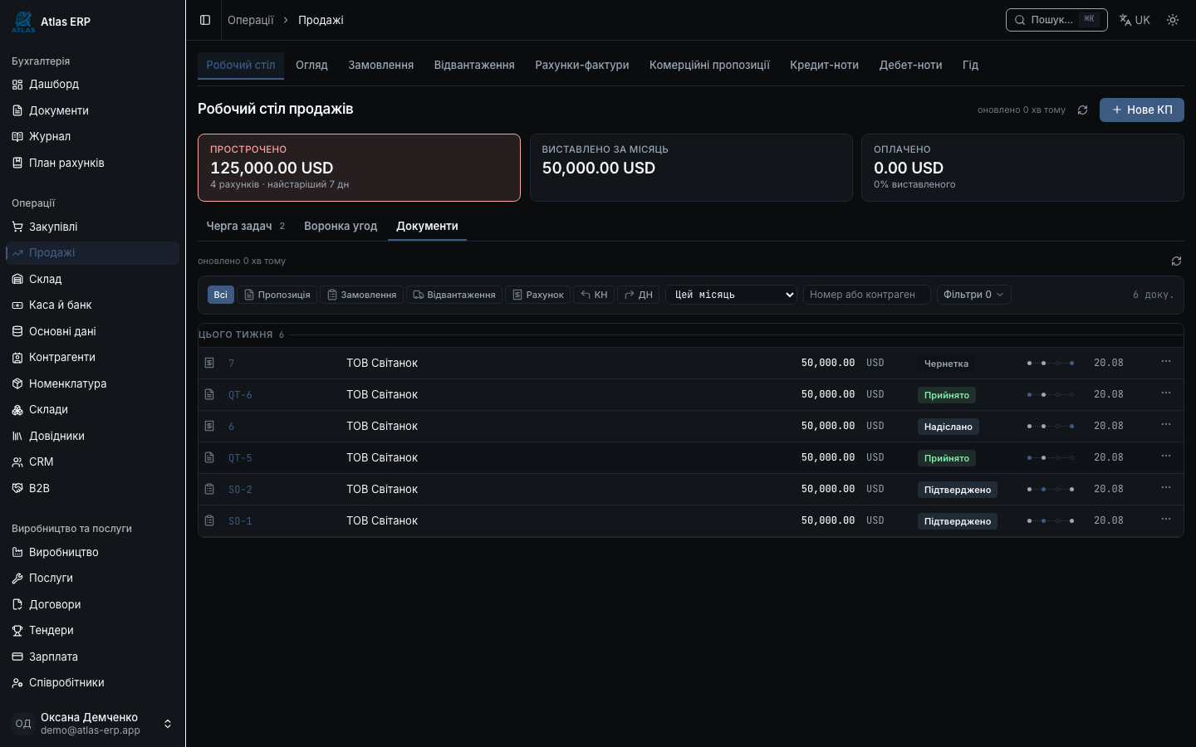This screenshot has width=1196, height=747.
Task: Toggle the sidebar collapse icon
Action: pos(205,20)
